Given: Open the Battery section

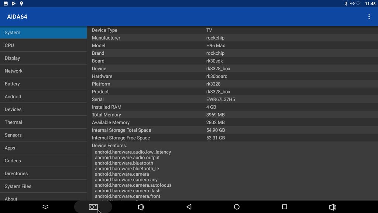Looking at the screenshot, I should [x=44, y=84].
